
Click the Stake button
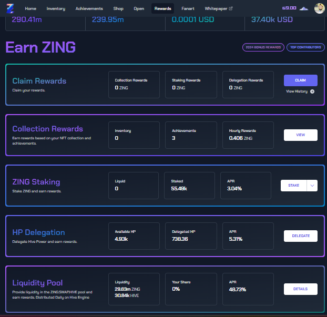pos(294,186)
